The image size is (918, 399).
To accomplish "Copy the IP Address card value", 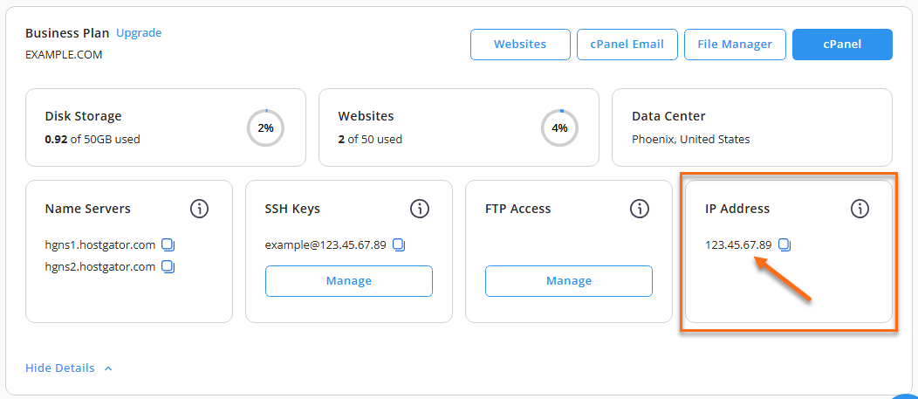I will (784, 244).
